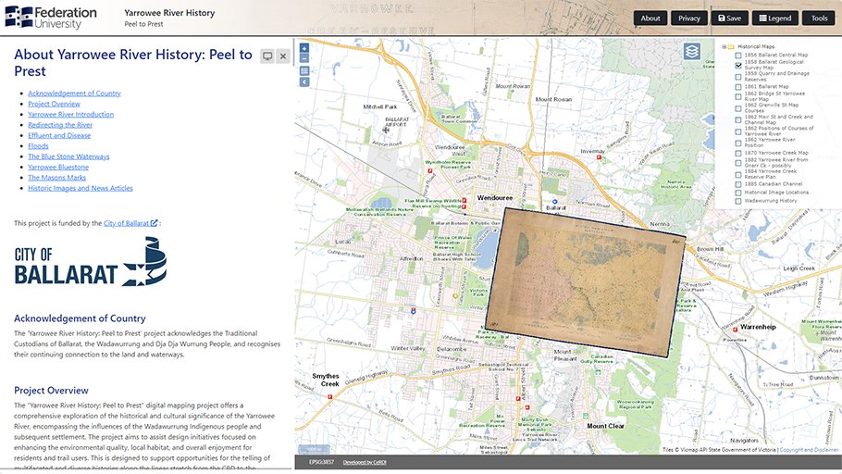Tick 1862 Grenville St Map Courses checkbox
This screenshot has width=842, height=474.
point(738,108)
